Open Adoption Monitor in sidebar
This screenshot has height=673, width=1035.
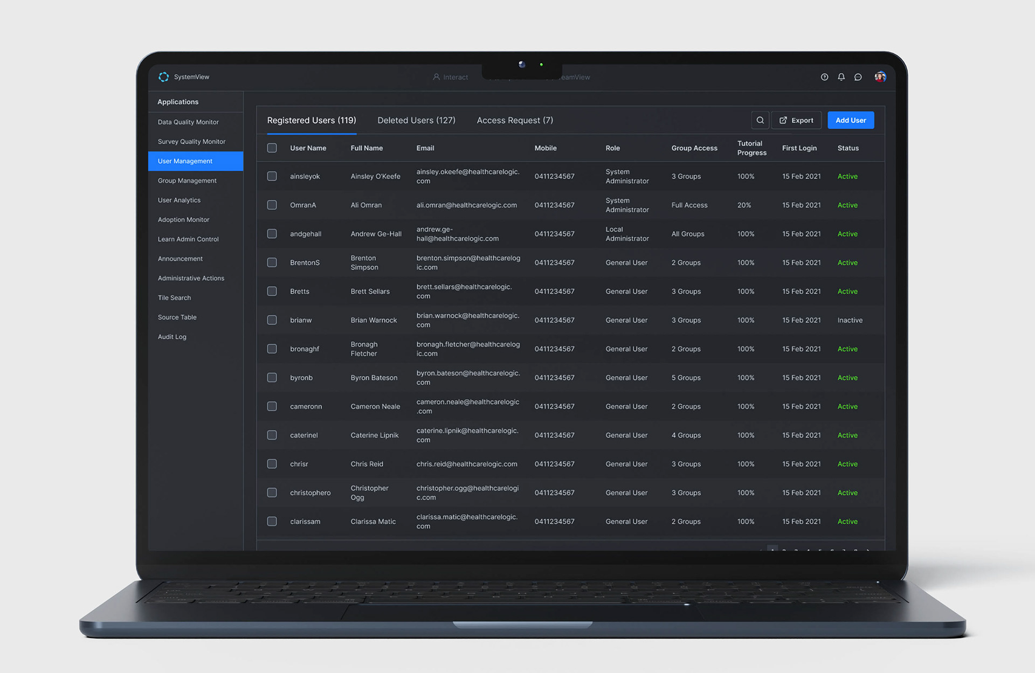pyautogui.click(x=196, y=219)
